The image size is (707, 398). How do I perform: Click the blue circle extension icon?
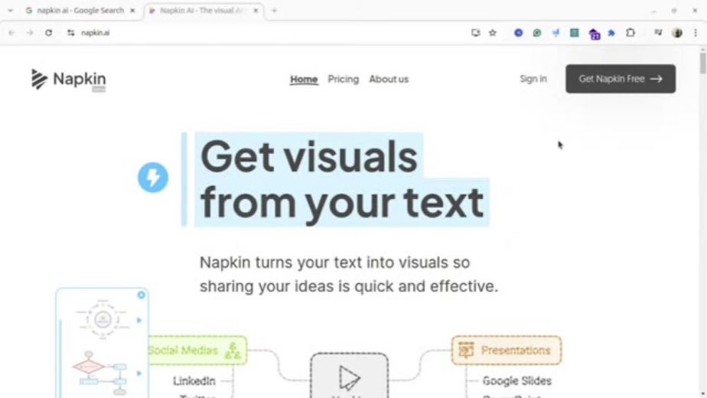tap(519, 32)
